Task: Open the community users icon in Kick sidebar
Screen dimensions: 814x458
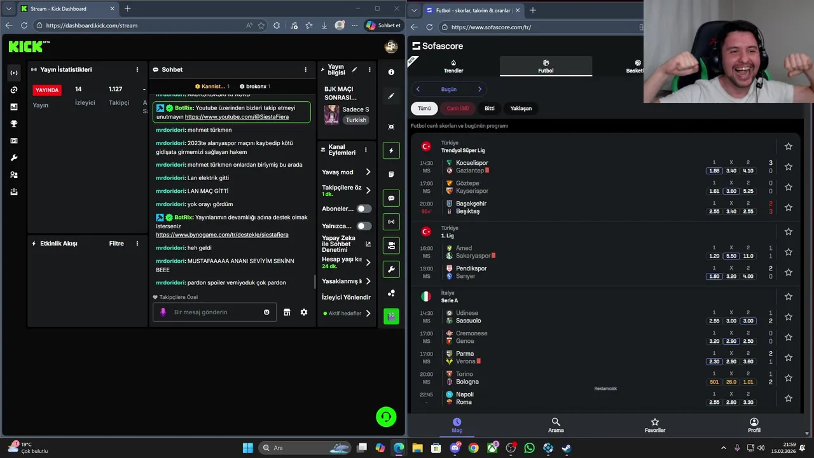Action: coord(14,175)
